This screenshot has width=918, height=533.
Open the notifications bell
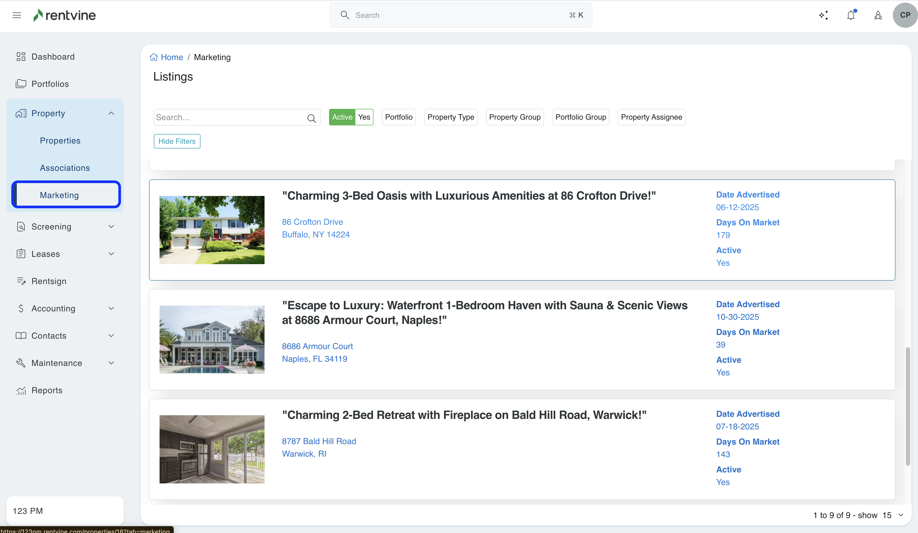coord(851,15)
